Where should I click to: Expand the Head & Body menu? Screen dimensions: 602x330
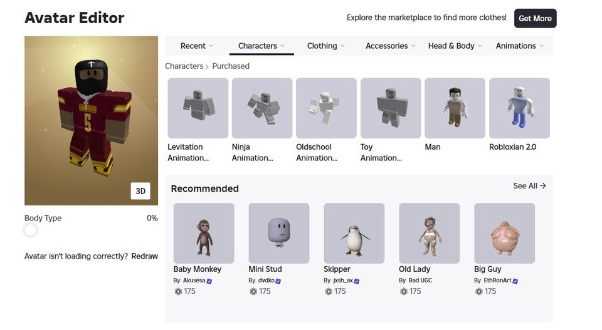[455, 46]
